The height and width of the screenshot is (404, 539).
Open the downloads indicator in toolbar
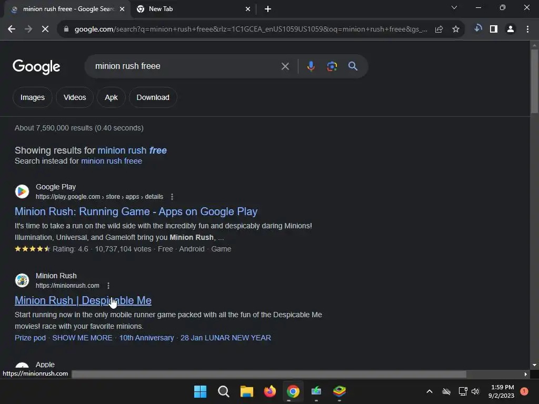coord(478,28)
